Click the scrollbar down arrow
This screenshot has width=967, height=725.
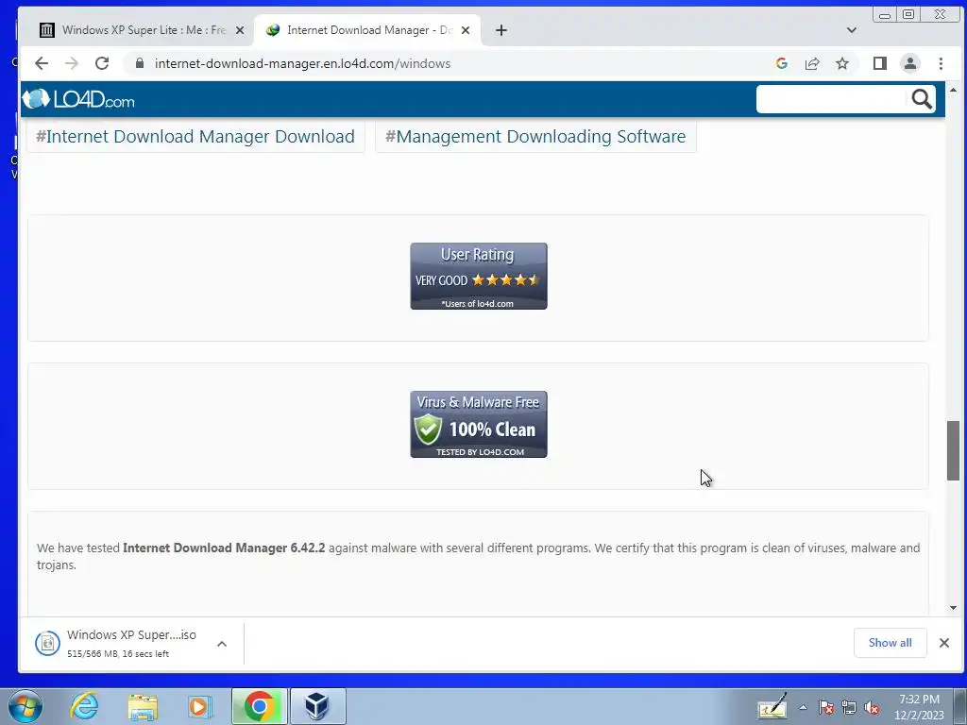pyautogui.click(x=954, y=608)
